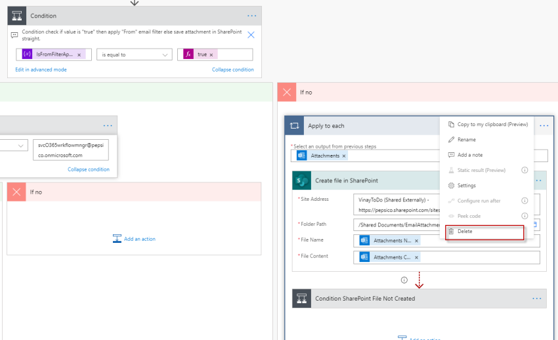Select Peek code menu item
558x340 pixels.
[469, 216]
